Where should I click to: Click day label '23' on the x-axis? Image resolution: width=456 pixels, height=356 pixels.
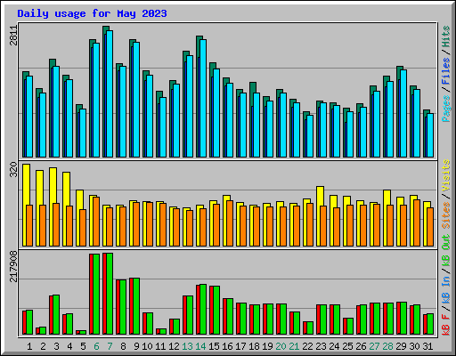[x=321, y=346]
